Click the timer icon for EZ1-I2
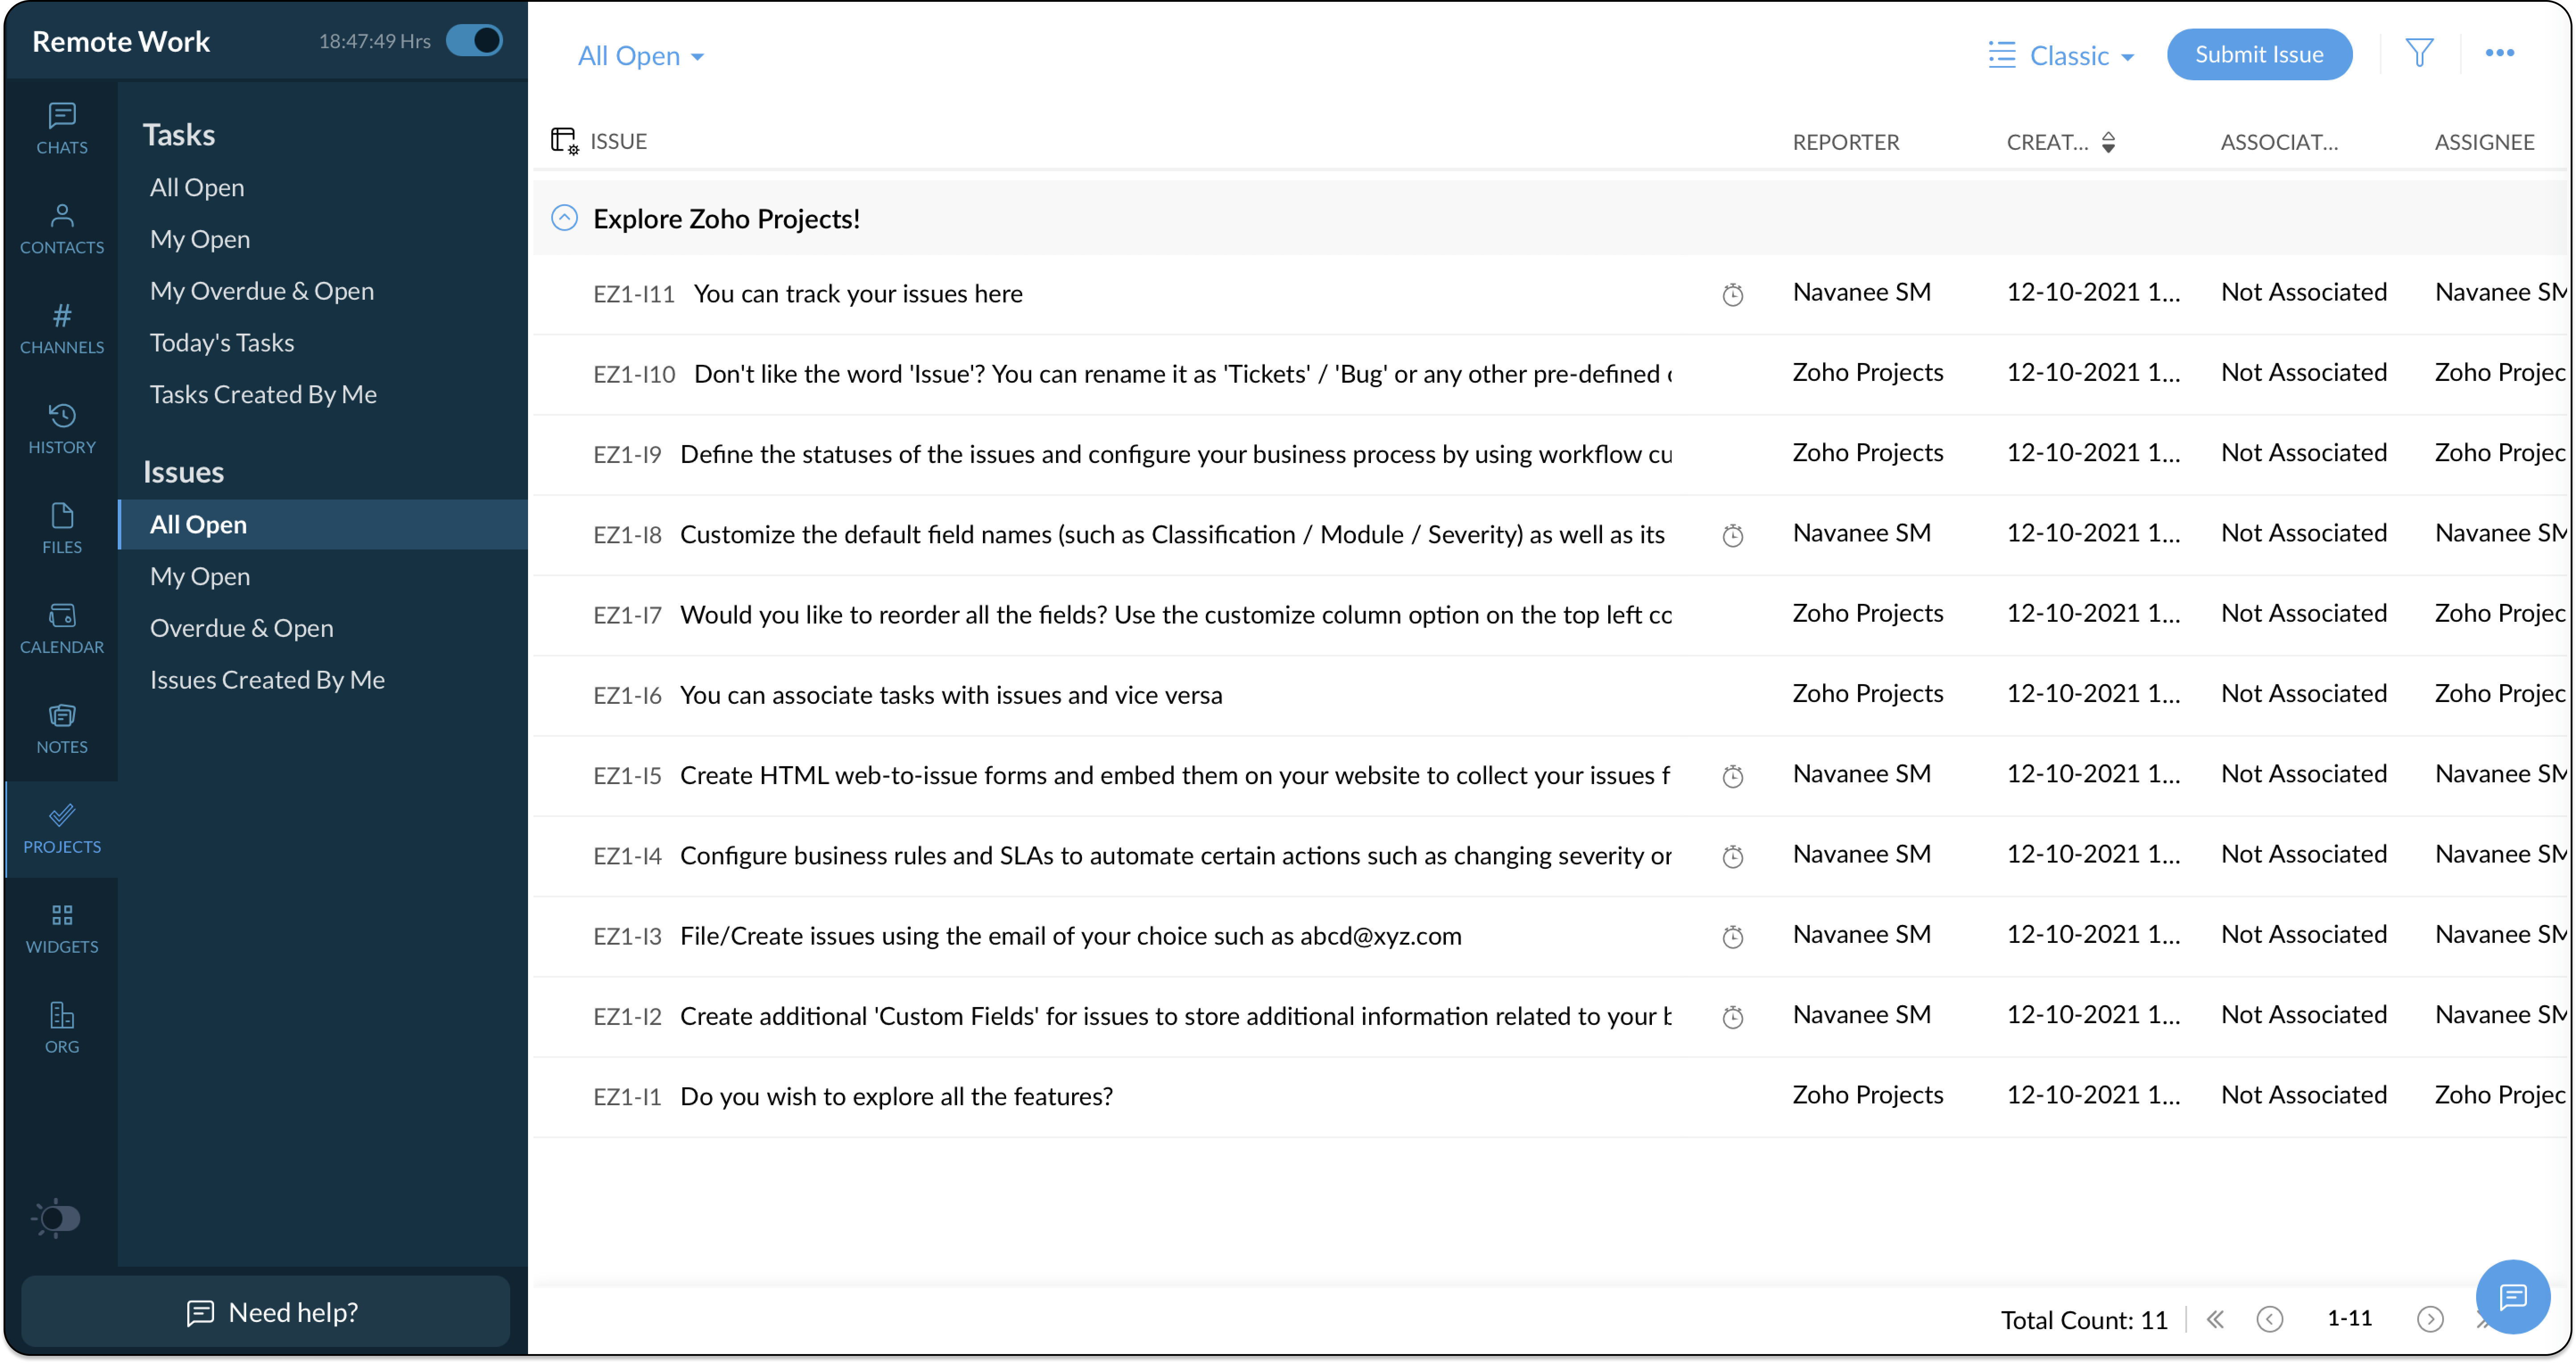 click(x=1733, y=1017)
